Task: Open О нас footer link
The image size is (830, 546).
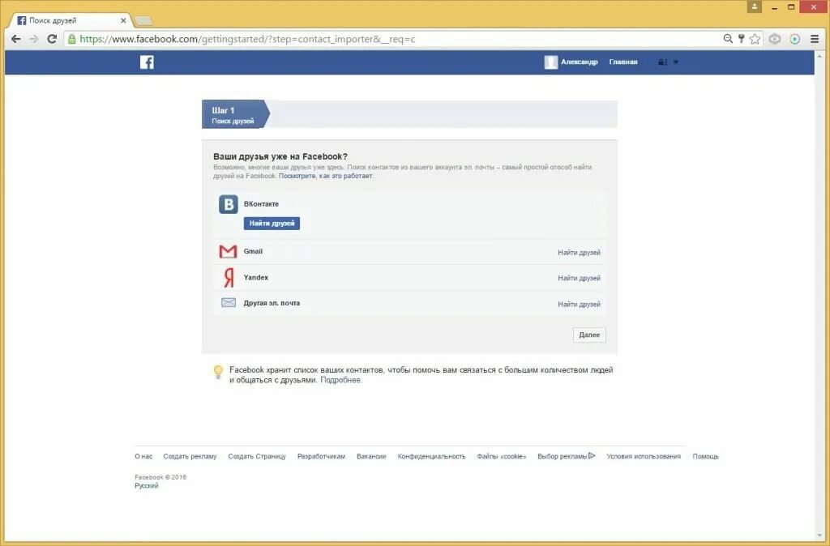Action: point(143,456)
